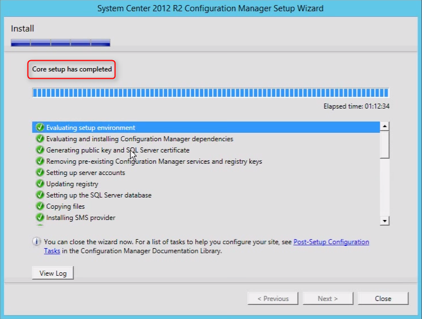The image size is (422, 319).
Task: Click check icon beside Setting up SQL Server database
Action: 40,195
